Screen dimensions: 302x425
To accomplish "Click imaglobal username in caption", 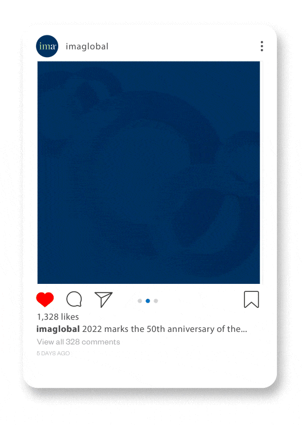I will [58, 329].
